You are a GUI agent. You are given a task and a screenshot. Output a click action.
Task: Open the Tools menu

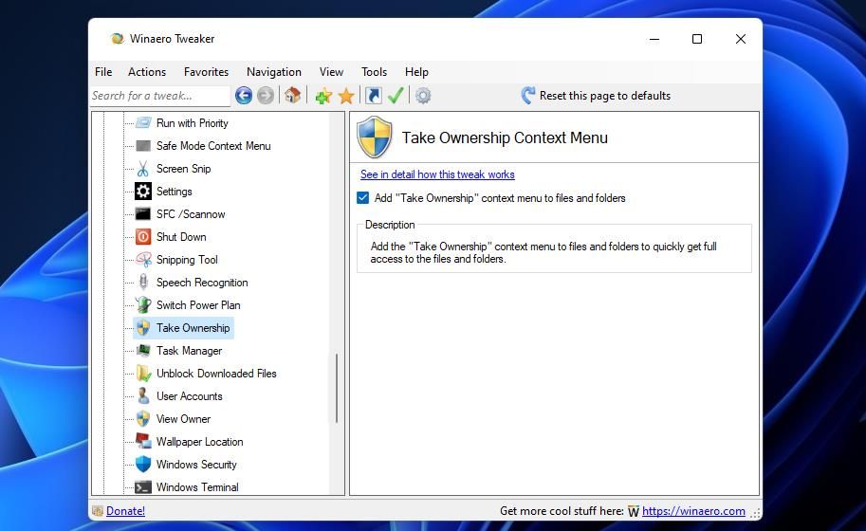tap(374, 72)
